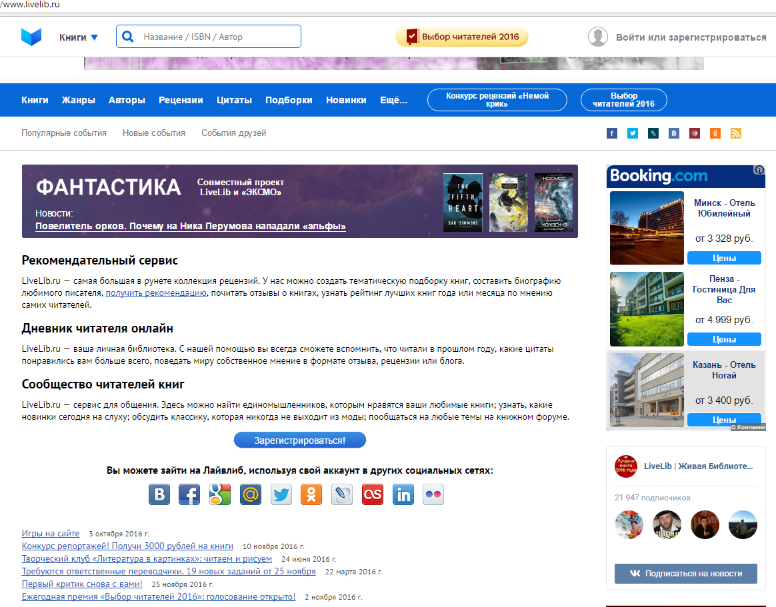Log in with VKontakte account icon
Image resolution: width=776 pixels, height=607 pixels.
point(159,494)
